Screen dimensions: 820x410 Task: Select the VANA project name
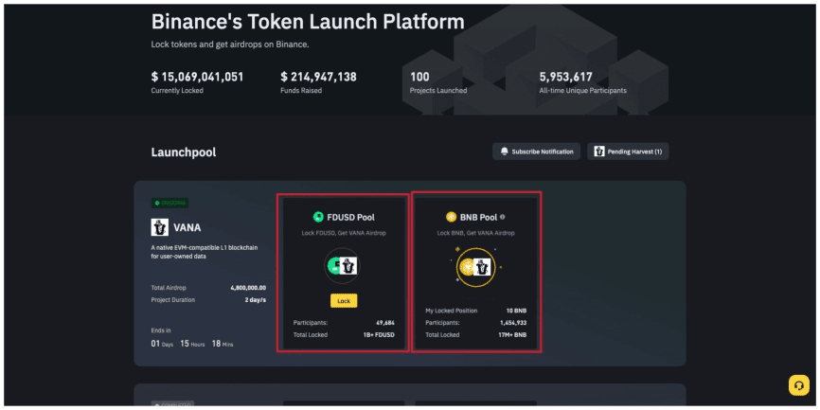(187, 227)
